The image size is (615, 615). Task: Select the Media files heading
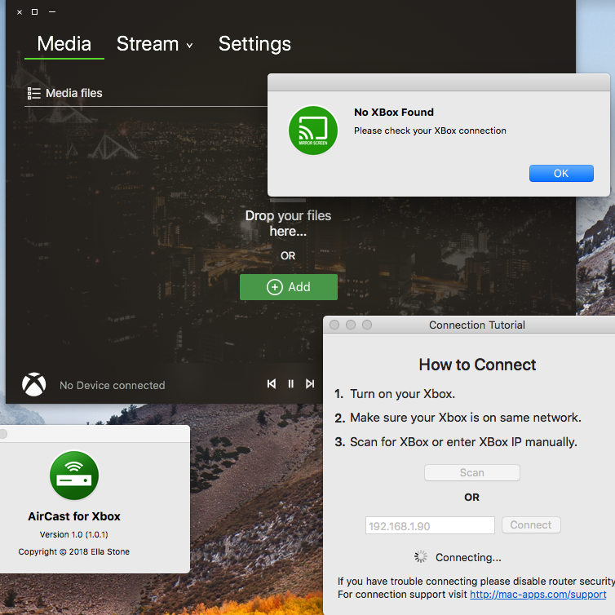[x=73, y=93]
